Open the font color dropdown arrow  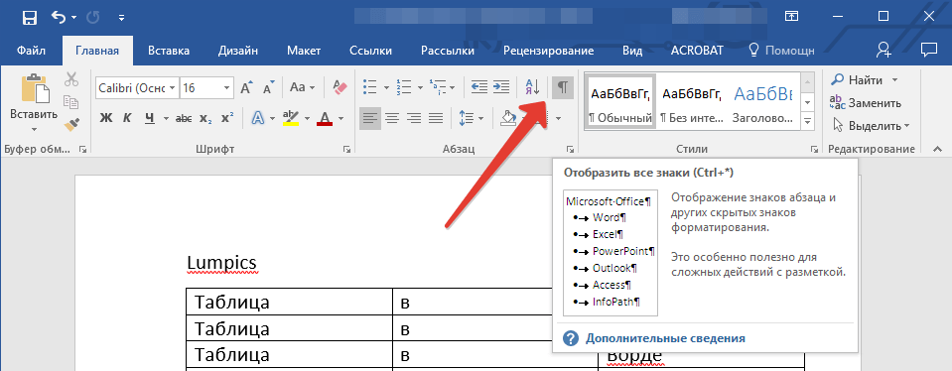tap(341, 118)
